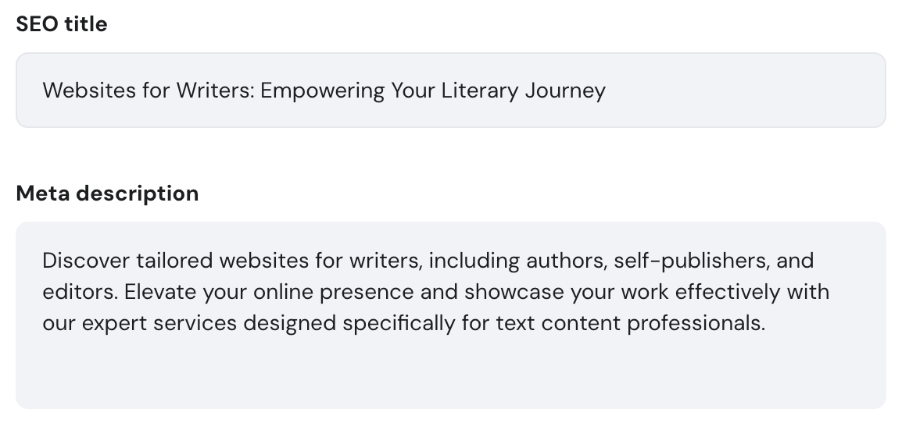Place cursor on "editors." in meta description
The height and width of the screenshot is (423, 902).
point(80,292)
